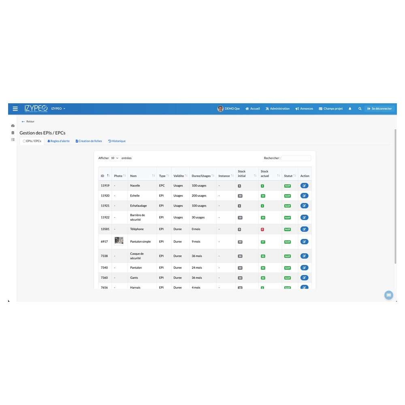Edit the Barrière de sécurité row

(x=304, y=217)
